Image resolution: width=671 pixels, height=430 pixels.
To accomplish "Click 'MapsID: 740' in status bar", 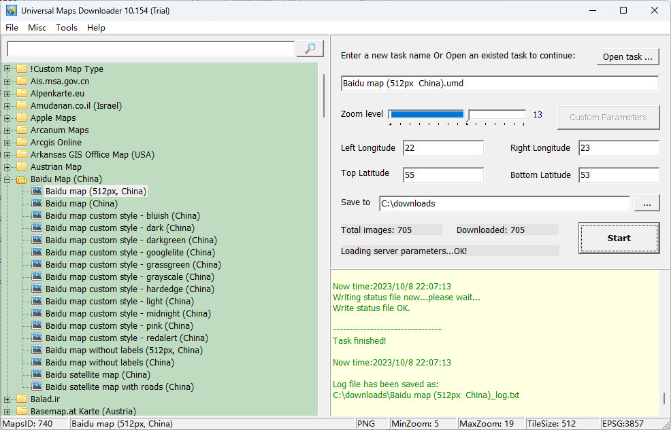I will [x=27, y=424].
